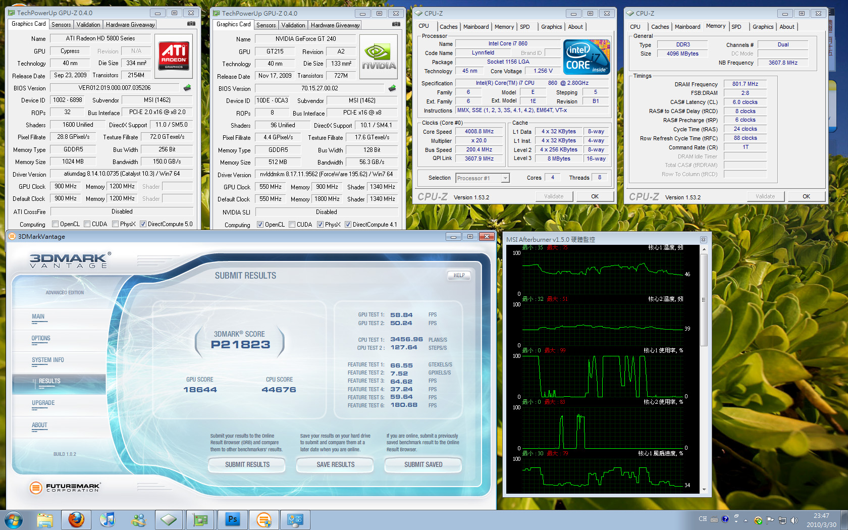
Task: Switch to Caches tab in left CPU-Z window
Action: click(448, 27)
